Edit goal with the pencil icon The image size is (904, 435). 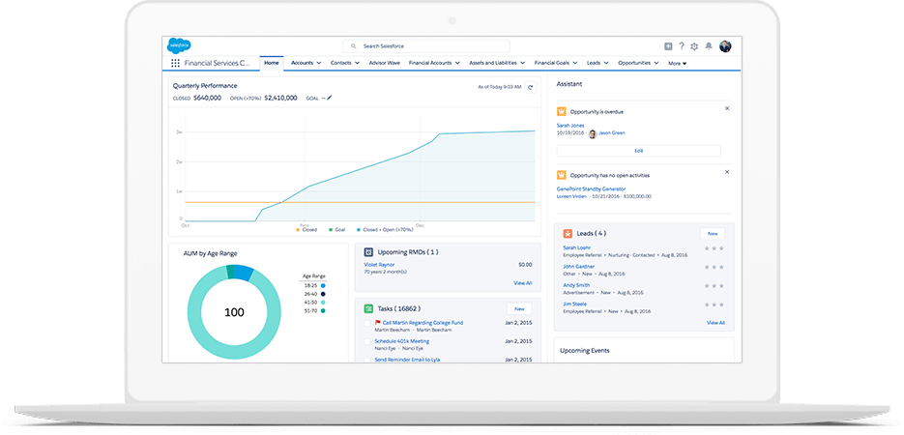(x=329, y=98)
